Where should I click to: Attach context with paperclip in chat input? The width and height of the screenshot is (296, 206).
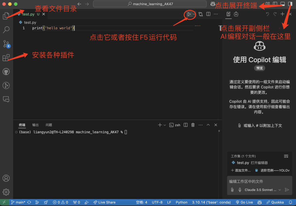[232, 190]
